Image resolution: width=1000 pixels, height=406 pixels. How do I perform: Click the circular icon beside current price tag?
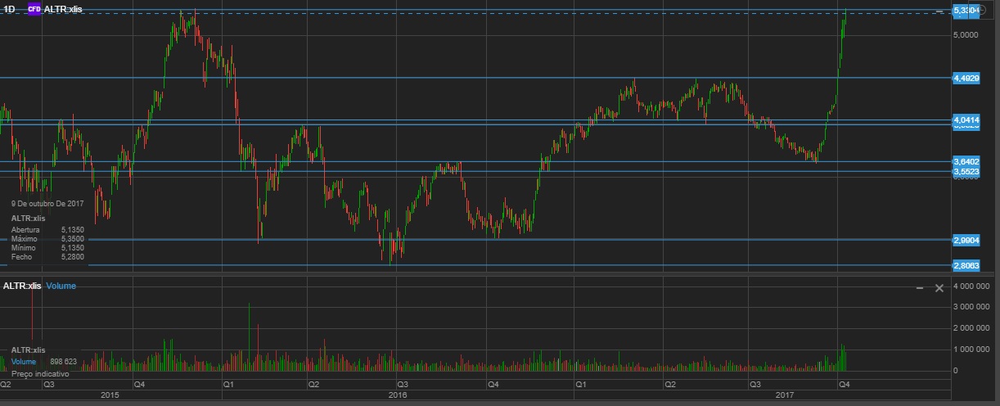(x=984, y=10)
